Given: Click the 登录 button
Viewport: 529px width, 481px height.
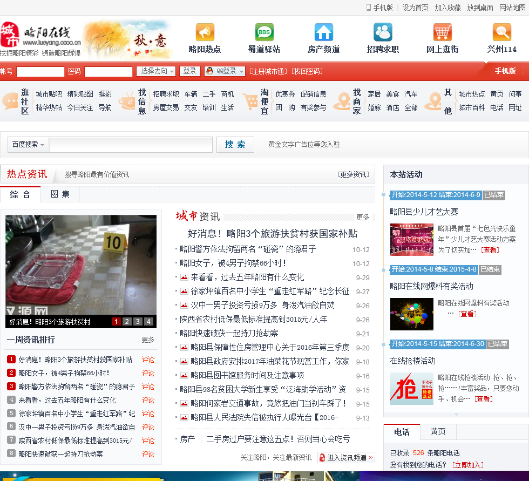Looking at the screenshot, I should coord(189,71).
